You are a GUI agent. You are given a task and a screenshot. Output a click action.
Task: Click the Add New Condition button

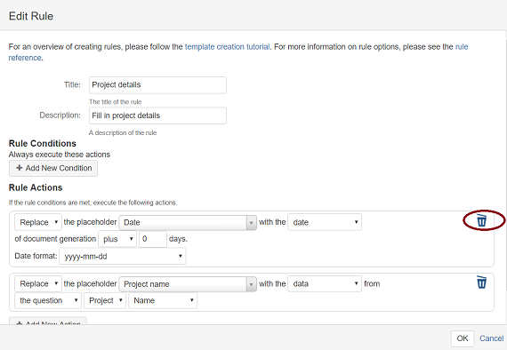[x=53, y=168]
